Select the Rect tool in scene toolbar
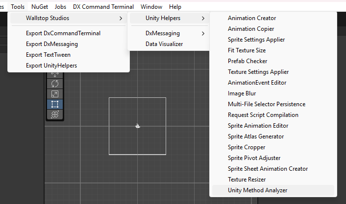This screenshot has width=346, height=204. pyautogui.click(x=55, y=104)
